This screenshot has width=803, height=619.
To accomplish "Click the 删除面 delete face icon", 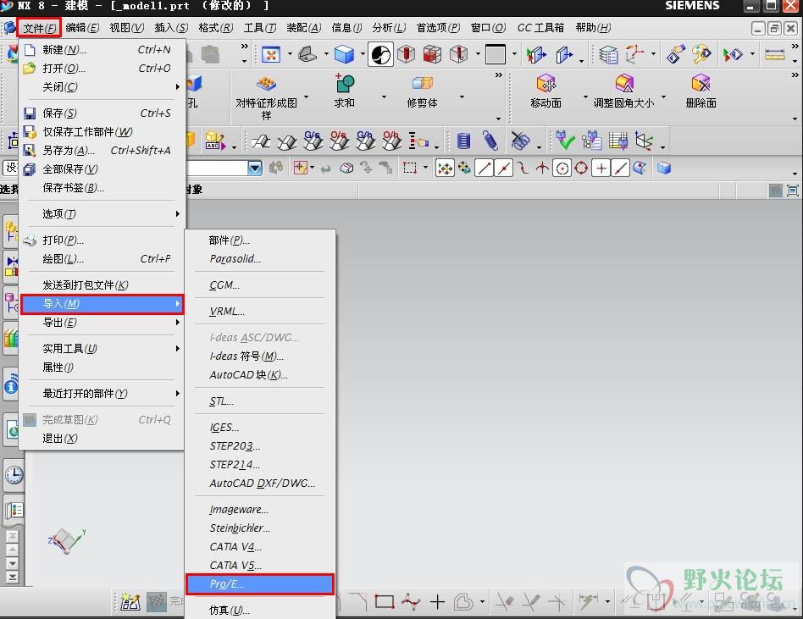I will 701,84.
